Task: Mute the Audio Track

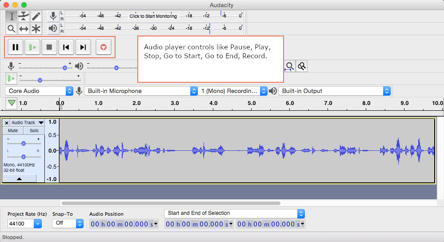Action: pos(13,131)
